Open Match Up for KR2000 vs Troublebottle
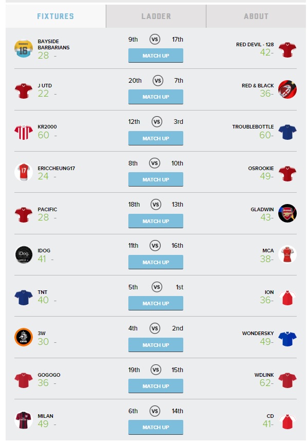Screen dimensions: 307x442 pyautogui.click(x=156, y=138)
